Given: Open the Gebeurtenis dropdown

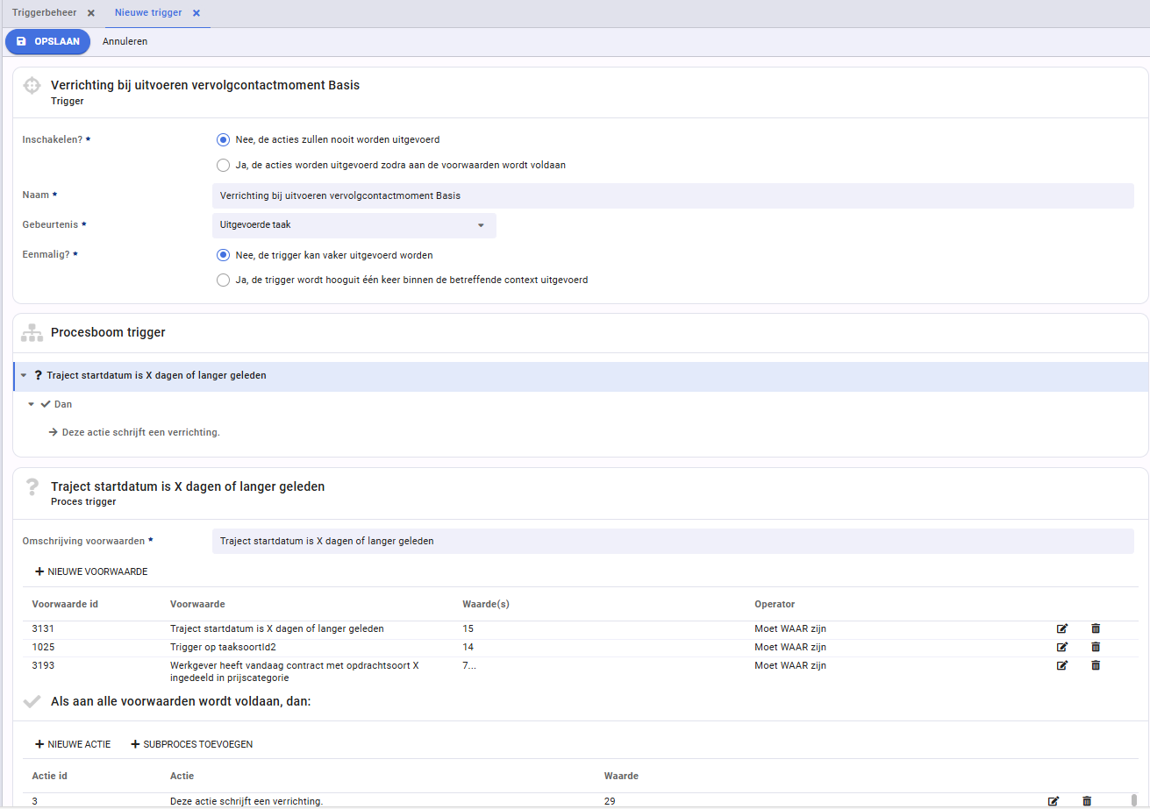Looking at the screenshot, I should [x=354, y=225].
